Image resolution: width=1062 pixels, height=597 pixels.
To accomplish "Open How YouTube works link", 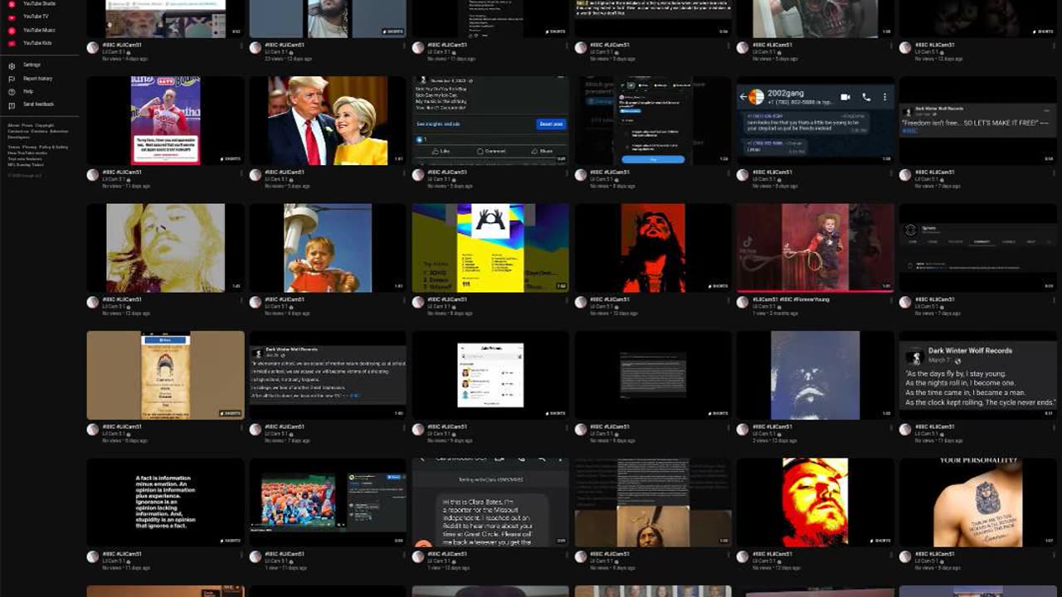I will [27, 153].
